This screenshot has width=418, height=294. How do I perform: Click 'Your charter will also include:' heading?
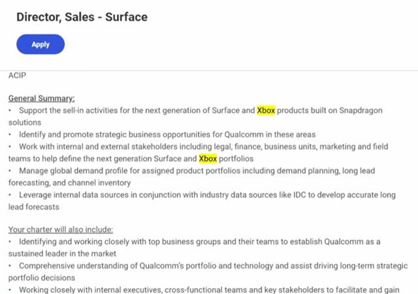click(x=60, y=229)
